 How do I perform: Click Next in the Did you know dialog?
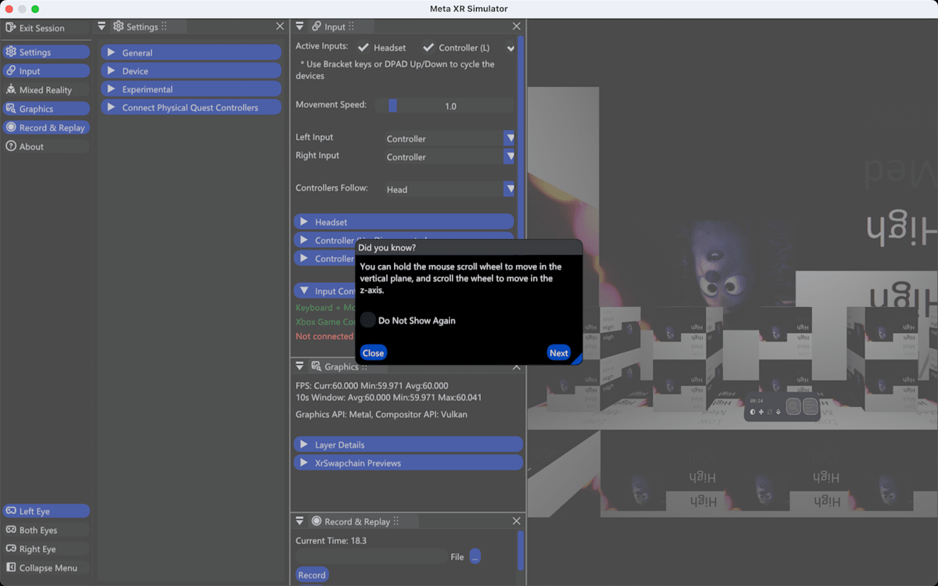tap(558, 353)
